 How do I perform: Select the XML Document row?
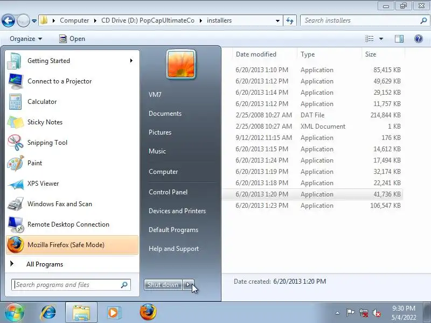tap(312, 127)
